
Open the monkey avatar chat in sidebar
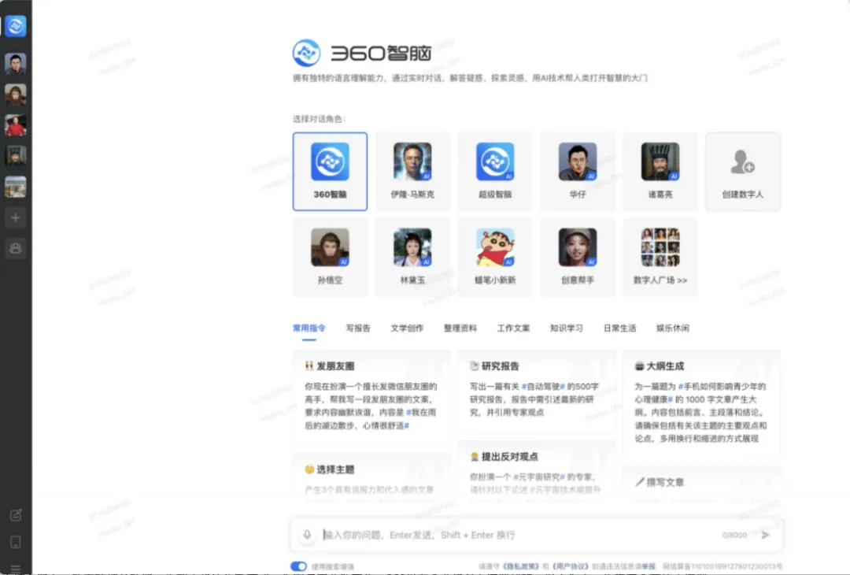click(15, 95)
